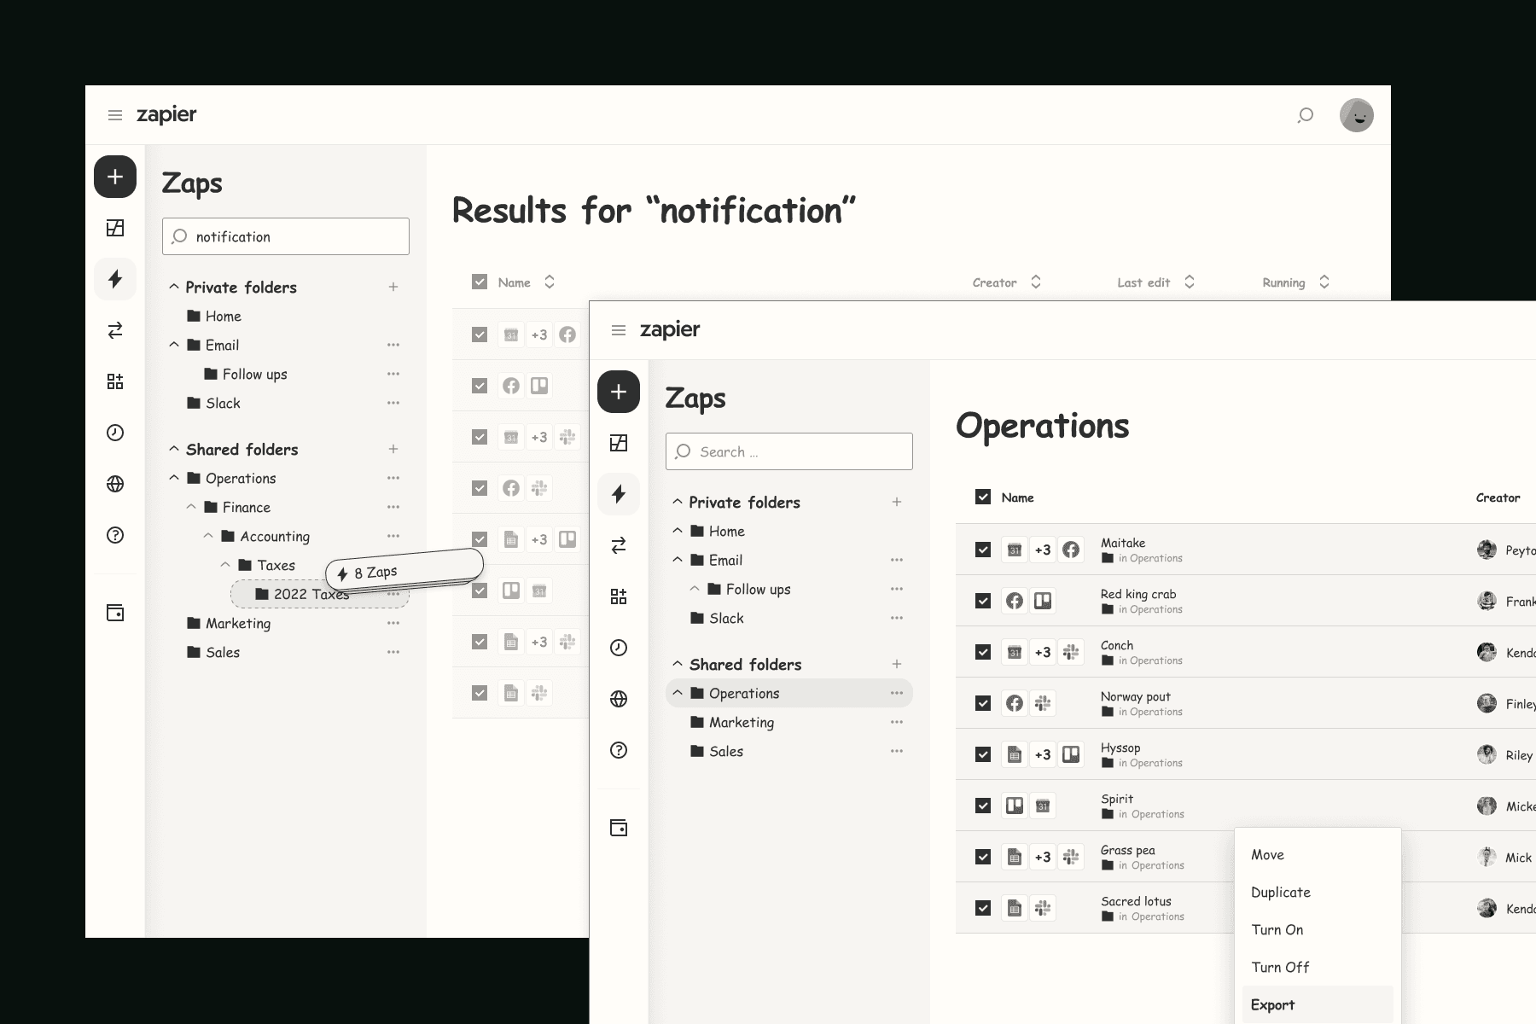Select the Zaps lightning icon in back window sidebar
Screen dimensions: 1536x1024
[x=115, y=279]
